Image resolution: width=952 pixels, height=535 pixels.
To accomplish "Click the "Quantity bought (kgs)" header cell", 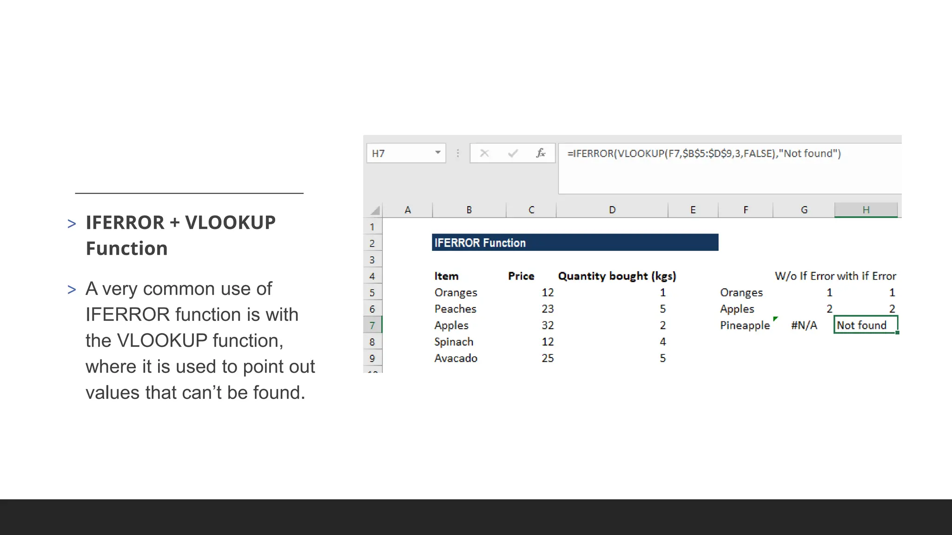I will (617, 276).
